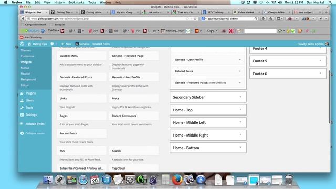Bookmark the page with the star icon
336x189 pixels.
(x=187, y=19)
